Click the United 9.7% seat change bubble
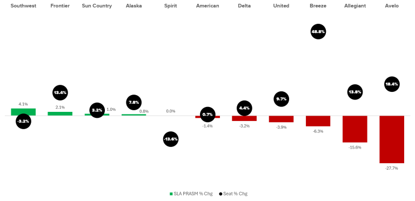The image size is (415, 201). pyautogui.click(x=281, y=99)
